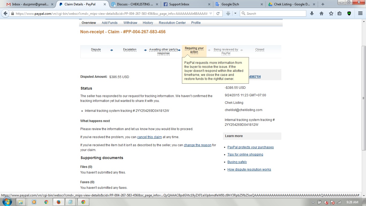Open the notepad-style taskbar icon

70,202
